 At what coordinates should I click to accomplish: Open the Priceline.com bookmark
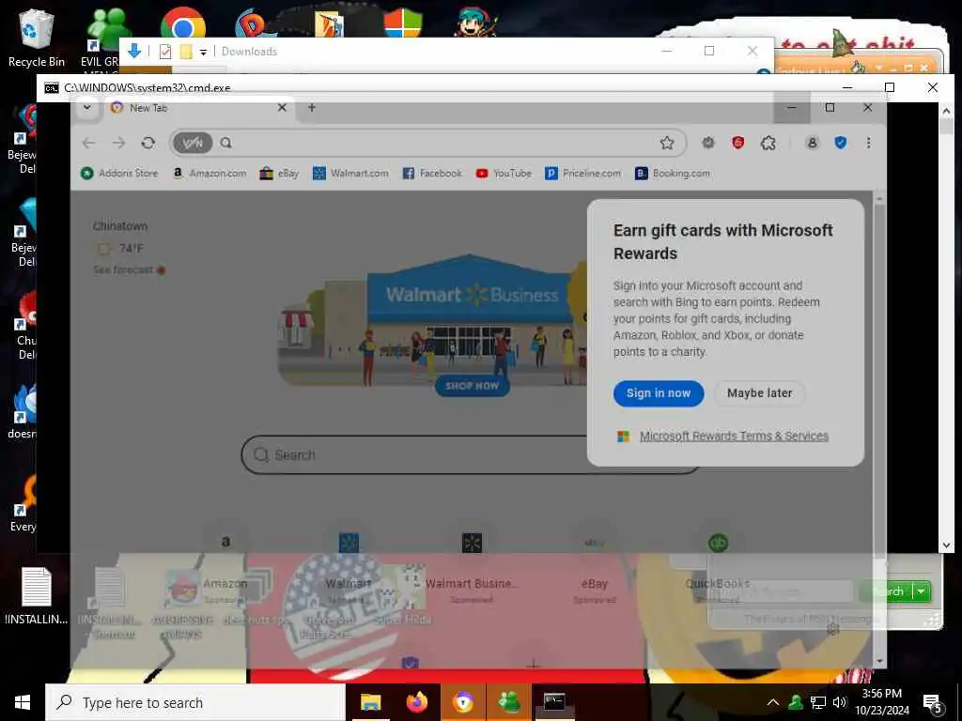[582, 174]
